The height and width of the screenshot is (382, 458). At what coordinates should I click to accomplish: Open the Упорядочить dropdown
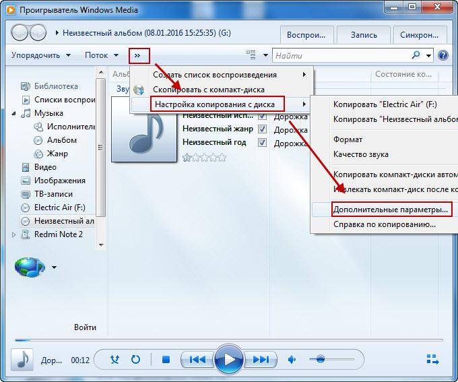click(41, 55)
